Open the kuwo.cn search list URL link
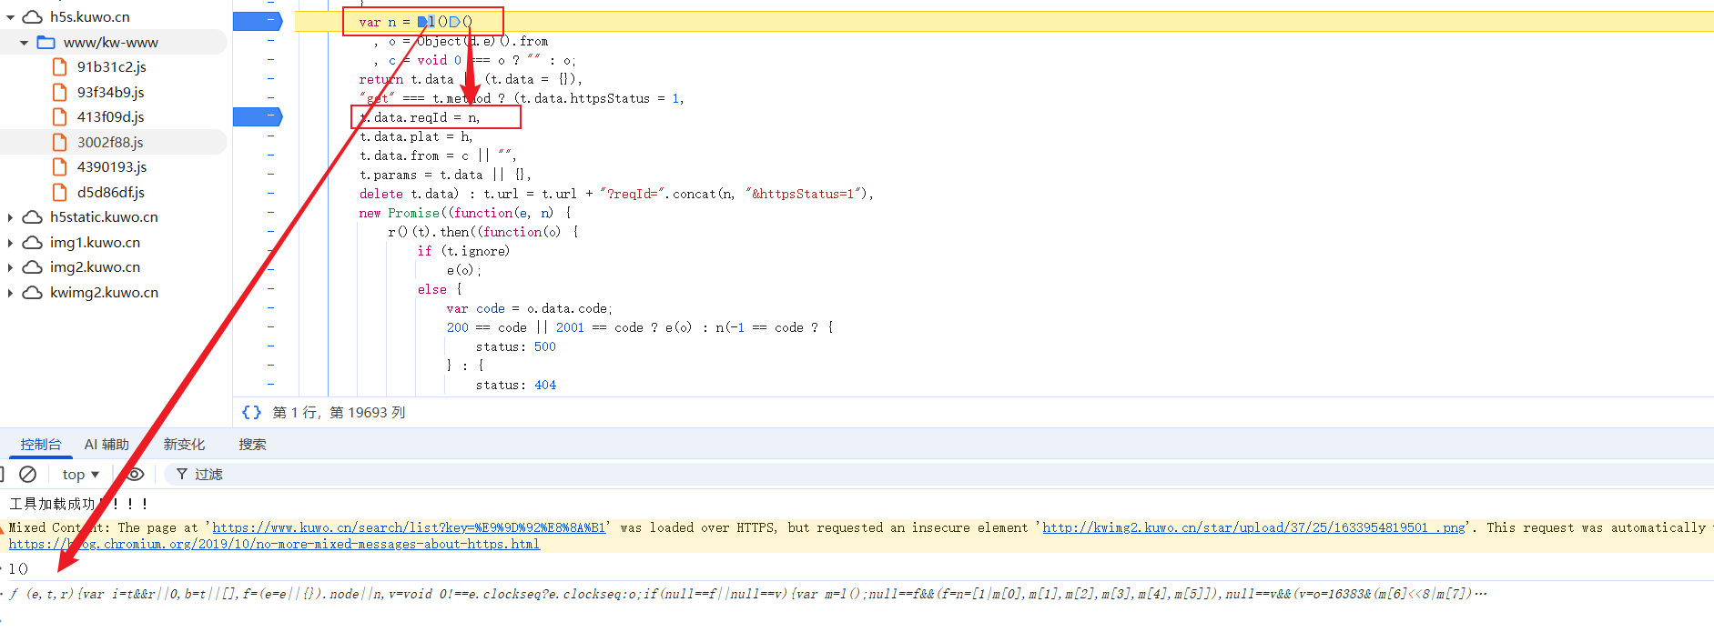This screenshot has height=642, width=1714. click(x=409, y=527)
